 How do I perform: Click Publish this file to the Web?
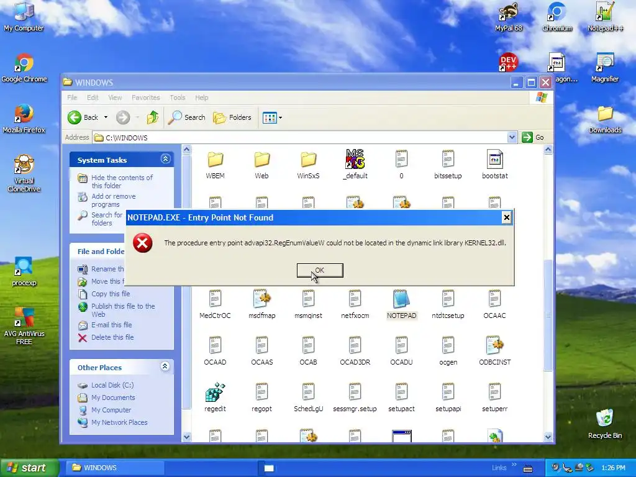[123, 311]
